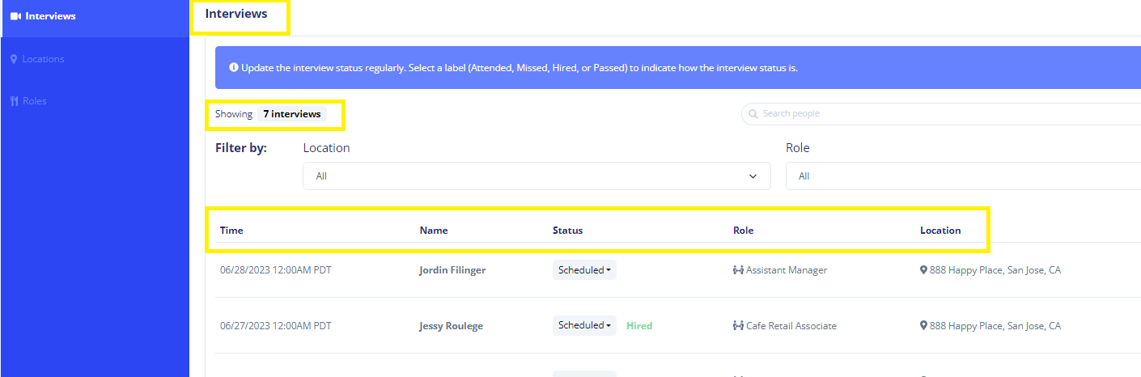1141x377 pixels.
Task: Click the Jordin Filinger name link
Action: tap(452, 270)
